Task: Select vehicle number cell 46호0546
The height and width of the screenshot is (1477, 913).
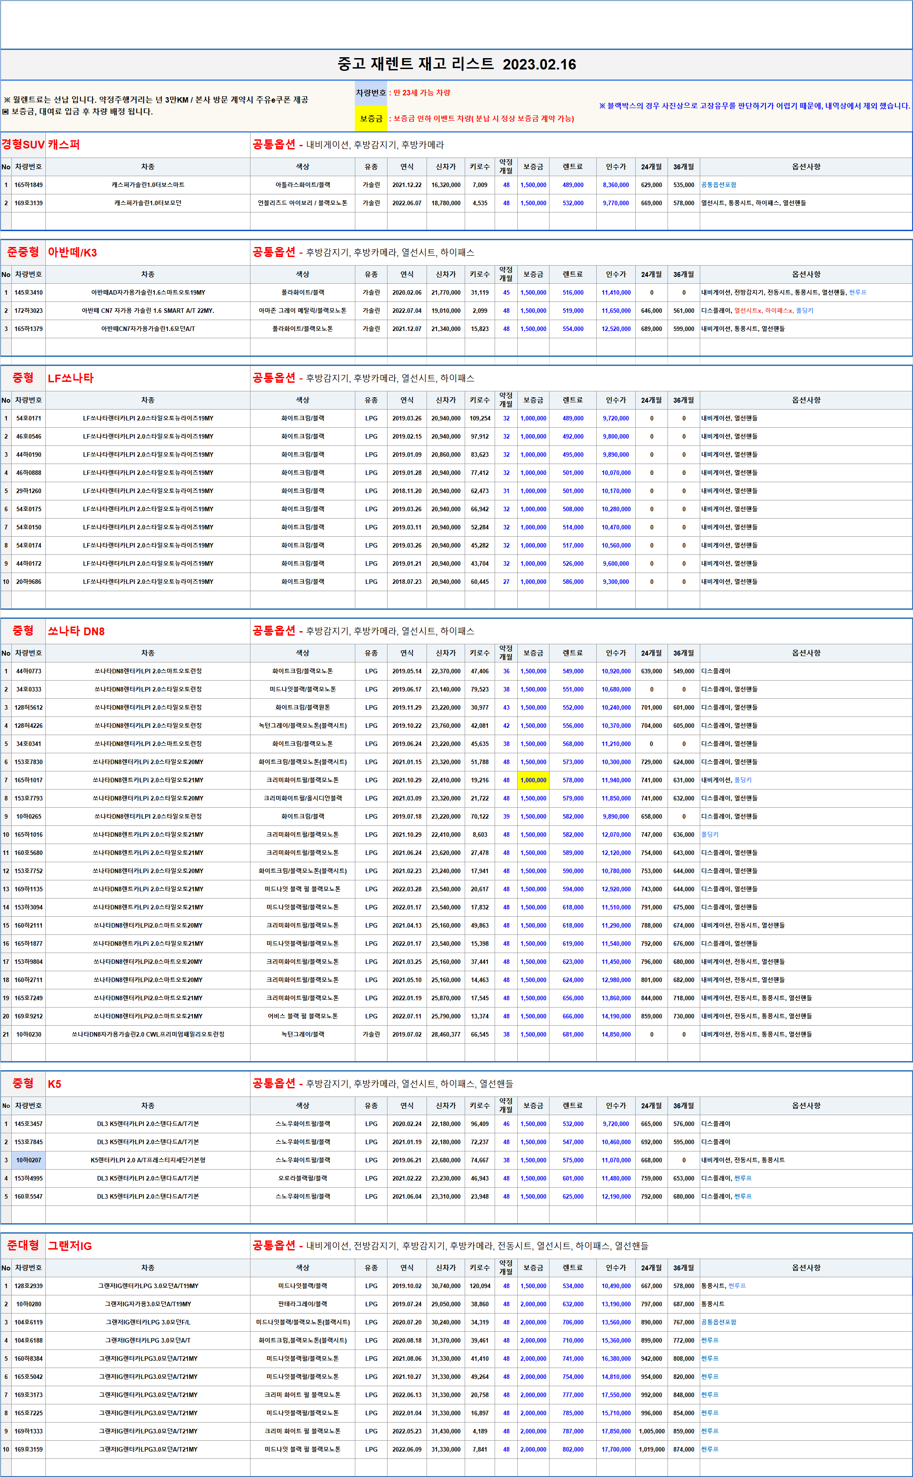Action: (x=29, y=436)
